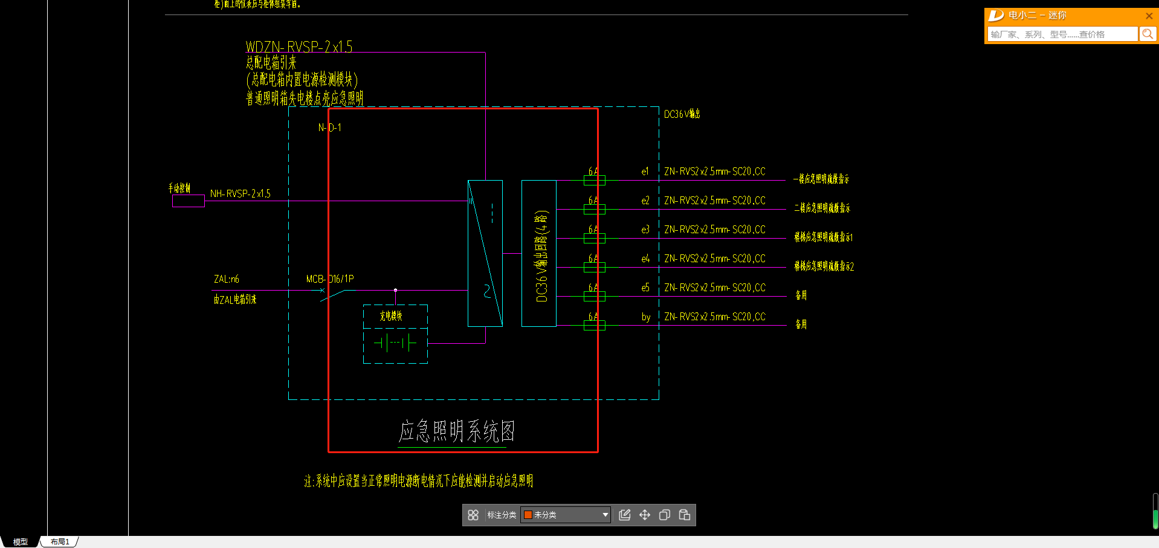Image resolution: width=1159 pixels, height=548 pixels.
Task: Click the 标注分类 toolbar label
Action: point(502,515)
